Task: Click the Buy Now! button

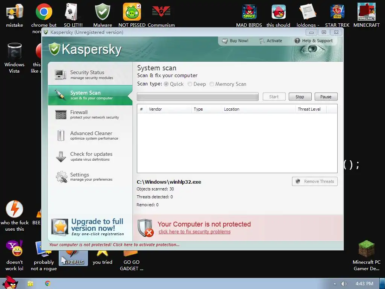Action: coord(235,41)
